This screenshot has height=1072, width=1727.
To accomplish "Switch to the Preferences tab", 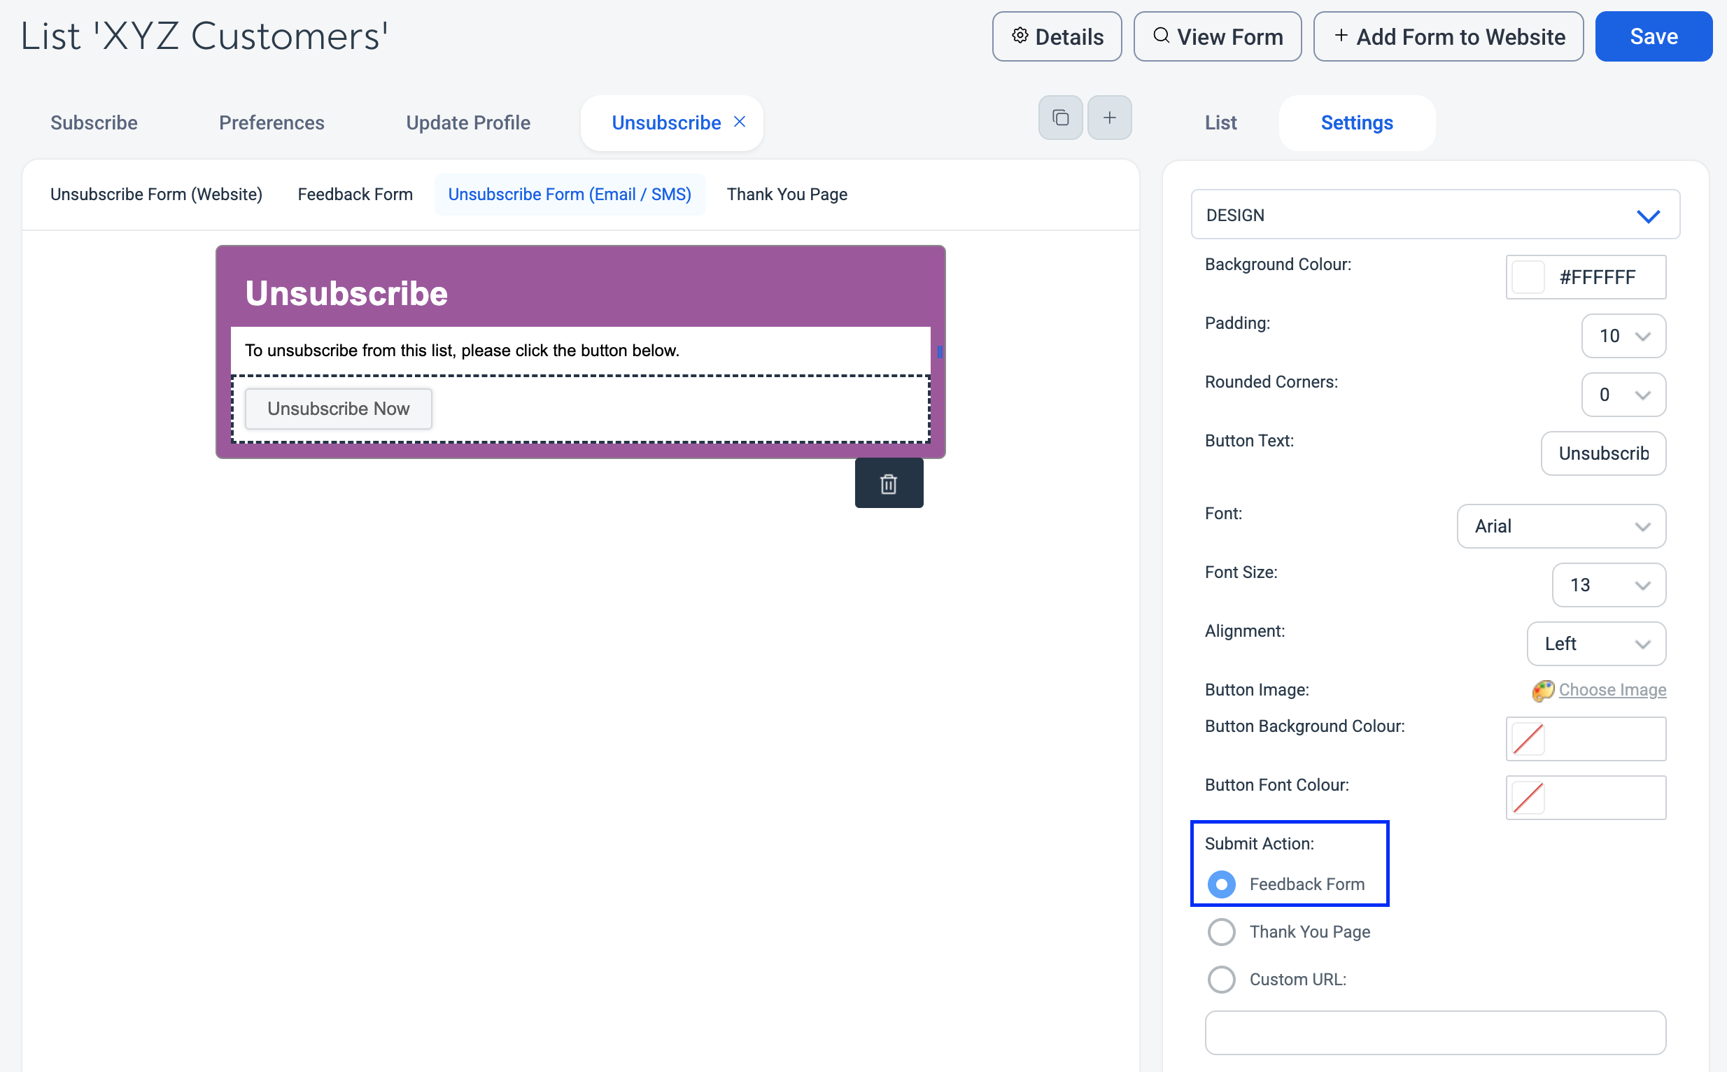I will [x=272, y=122].
